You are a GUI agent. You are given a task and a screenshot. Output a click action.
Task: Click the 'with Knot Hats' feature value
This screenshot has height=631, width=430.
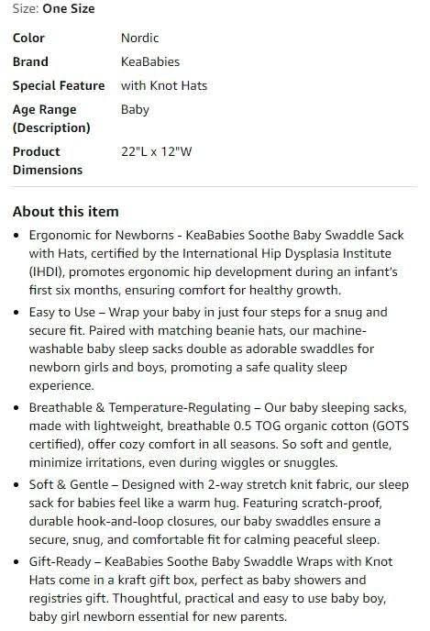(164, 85)
